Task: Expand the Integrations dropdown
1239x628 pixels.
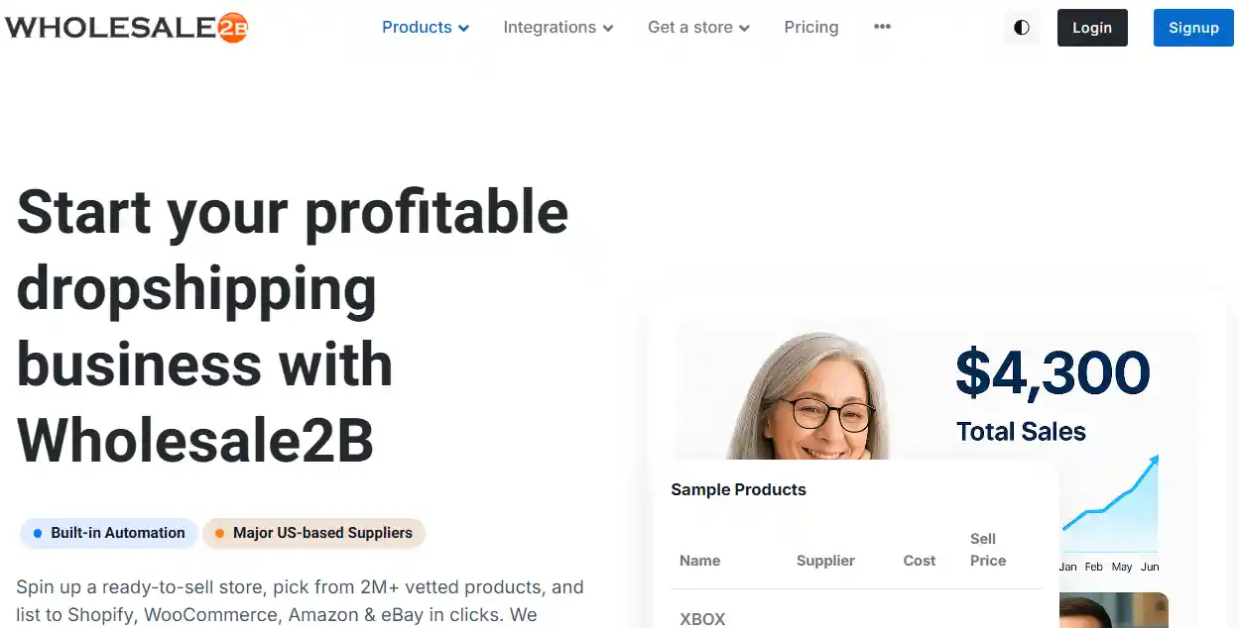Action: (550, 28)
